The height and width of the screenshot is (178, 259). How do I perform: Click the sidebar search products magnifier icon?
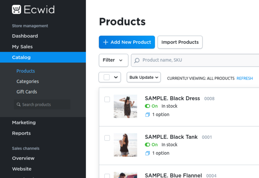click(18, 105)
